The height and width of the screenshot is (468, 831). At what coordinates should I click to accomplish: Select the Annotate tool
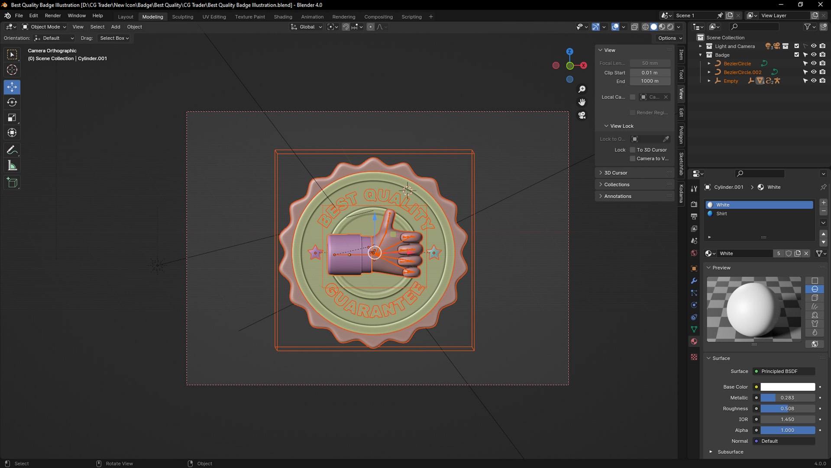(x=12, y=150)
